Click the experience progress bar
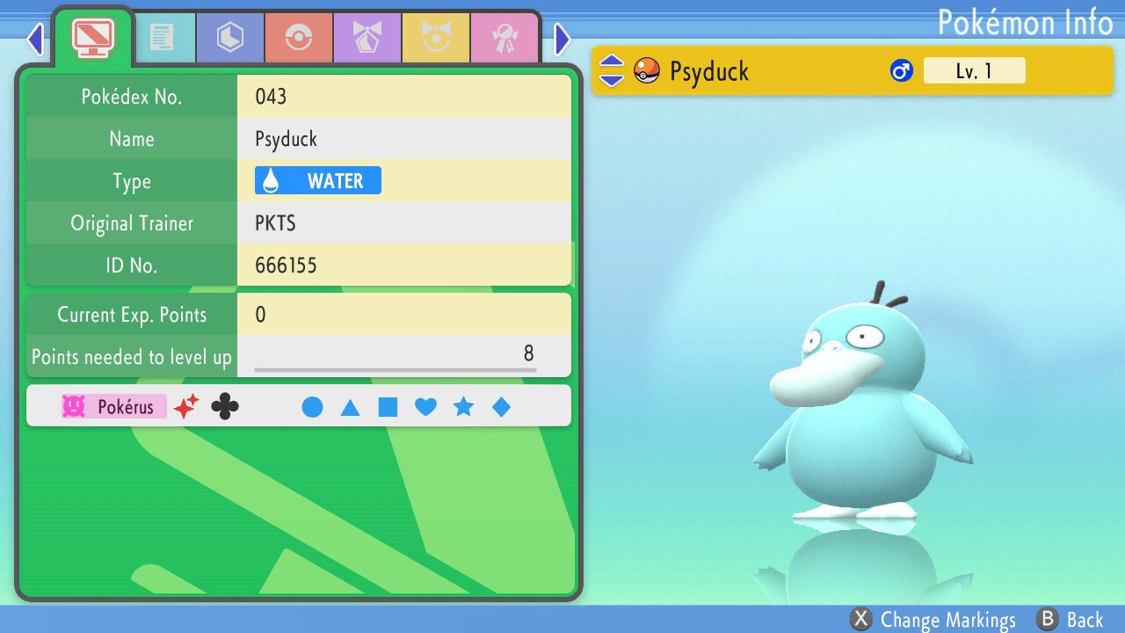The image size is (1125, 633). [x=395, y=370]
